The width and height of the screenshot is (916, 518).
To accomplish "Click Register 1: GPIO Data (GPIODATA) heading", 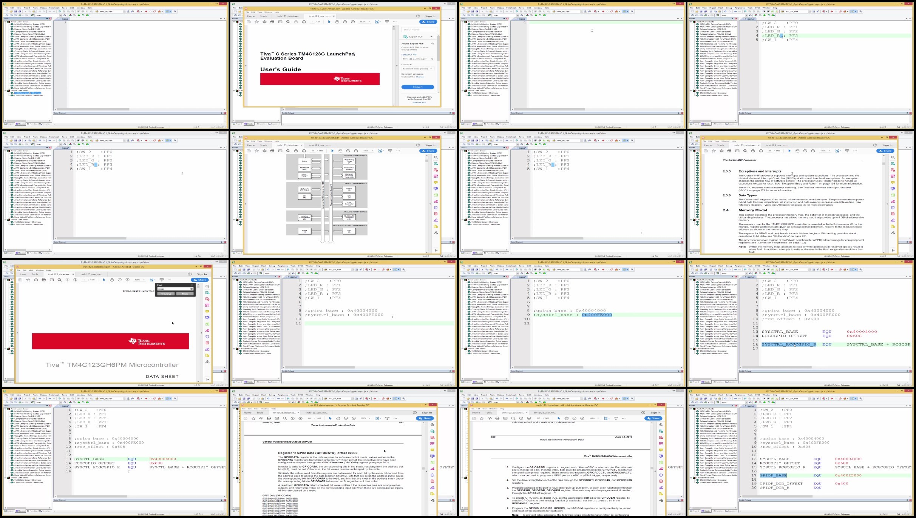I will click(x=318, y=453).
